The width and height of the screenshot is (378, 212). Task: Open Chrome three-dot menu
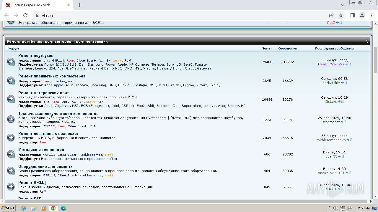point(371,15)
